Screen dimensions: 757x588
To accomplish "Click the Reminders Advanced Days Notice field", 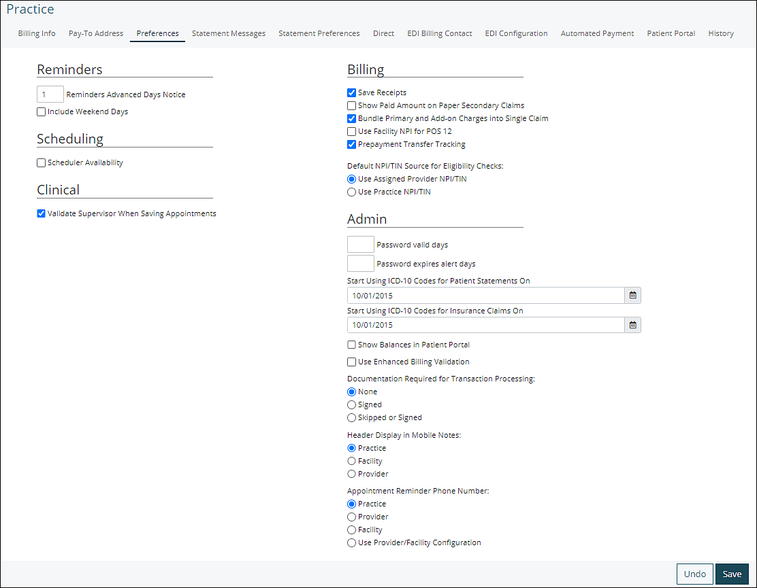I will [x=50, y=94].
